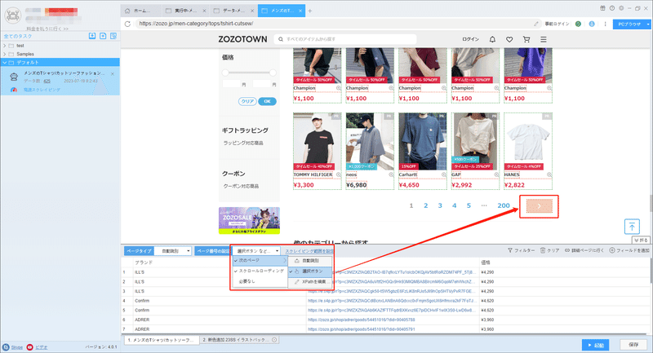Click the クリア trash button
This screenshot has width=653, height=353.
coord(549,250)
